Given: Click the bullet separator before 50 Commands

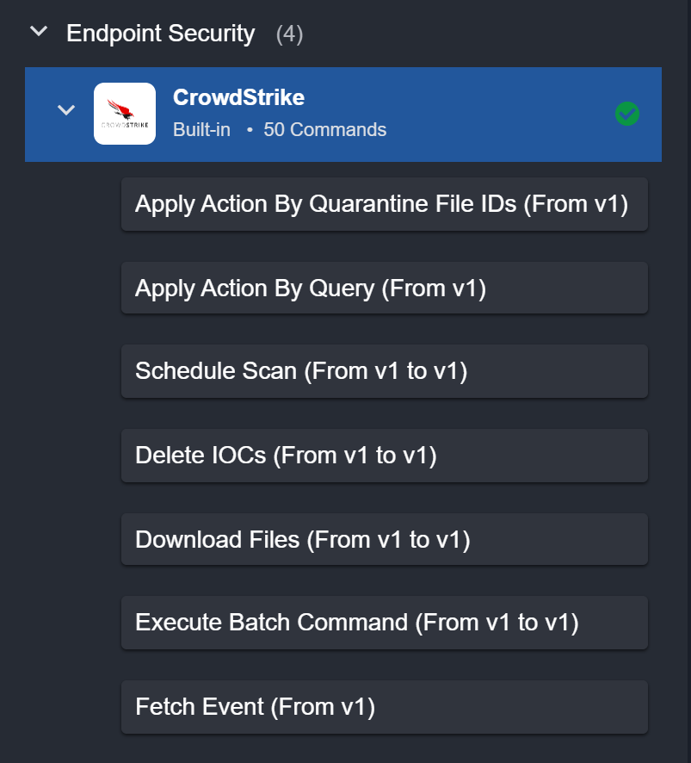Looking at the screenshot, I should [x=250, y=131].
